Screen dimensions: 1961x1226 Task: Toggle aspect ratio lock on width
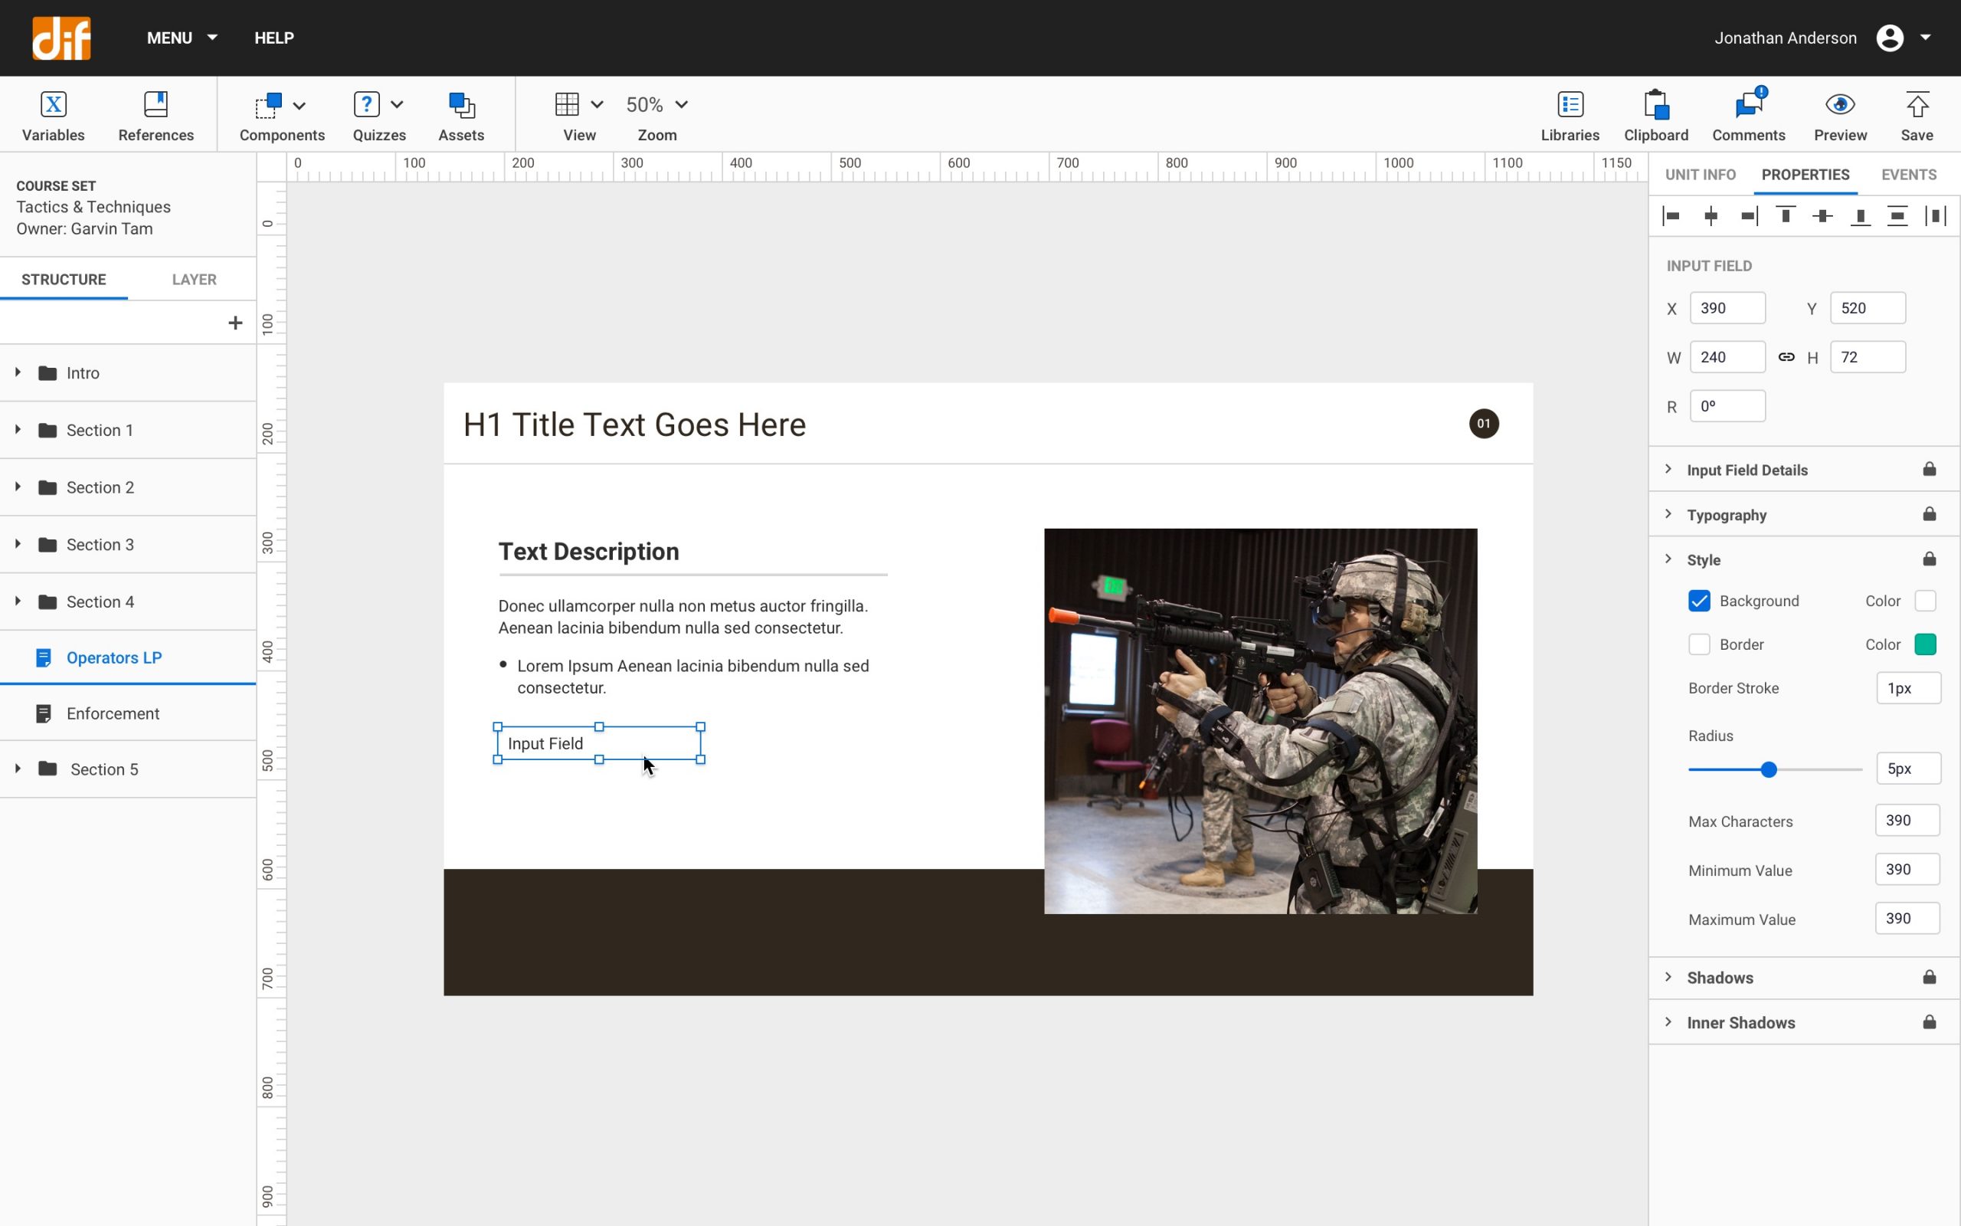1786,357
